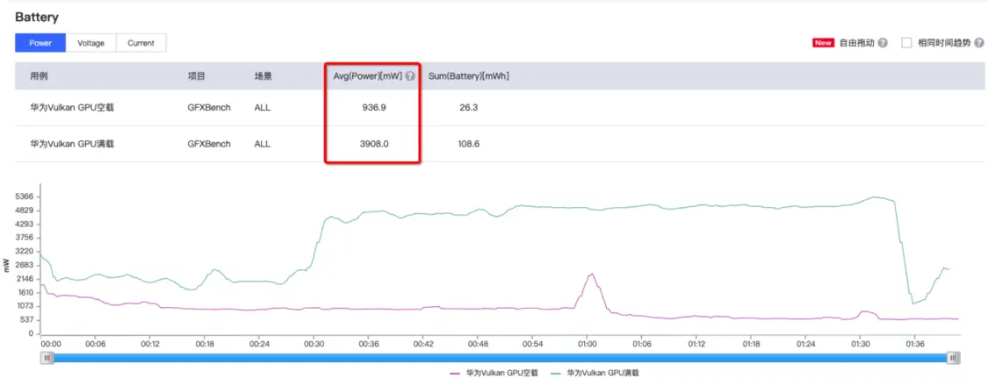988x385 pixels.
Task: Toggle legend entry 华为Vulkan GPU满载
Action: (x=595, y=373)
